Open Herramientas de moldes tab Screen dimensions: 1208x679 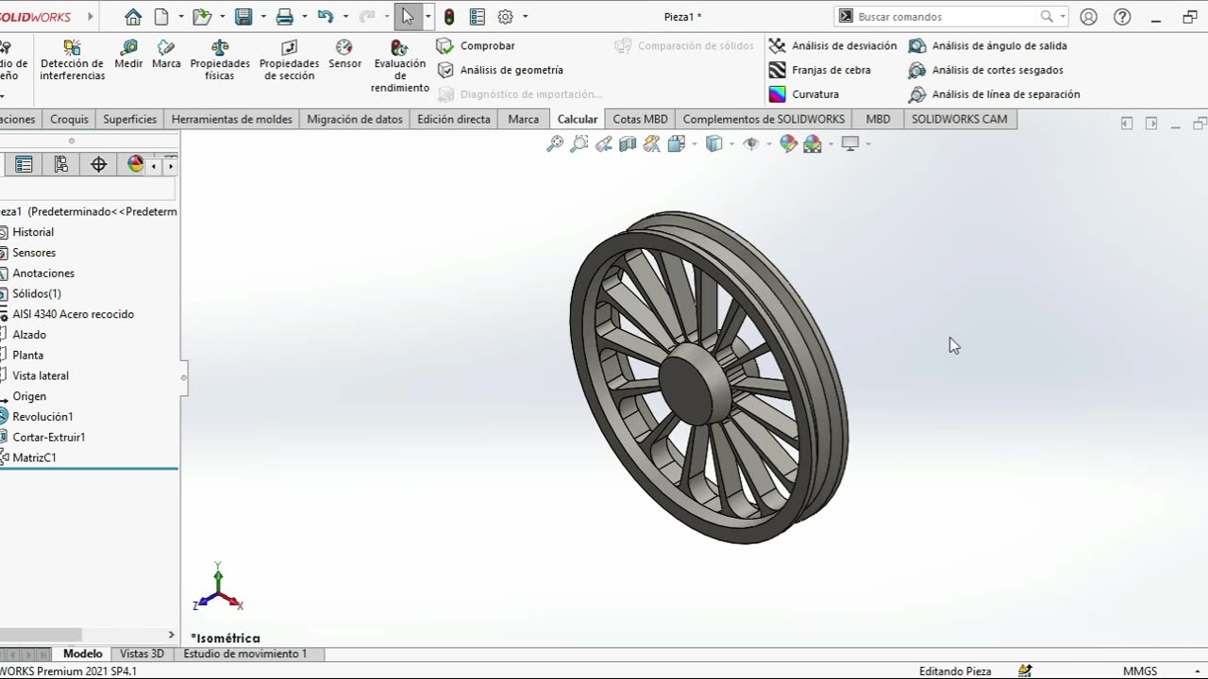click(232, 119)
